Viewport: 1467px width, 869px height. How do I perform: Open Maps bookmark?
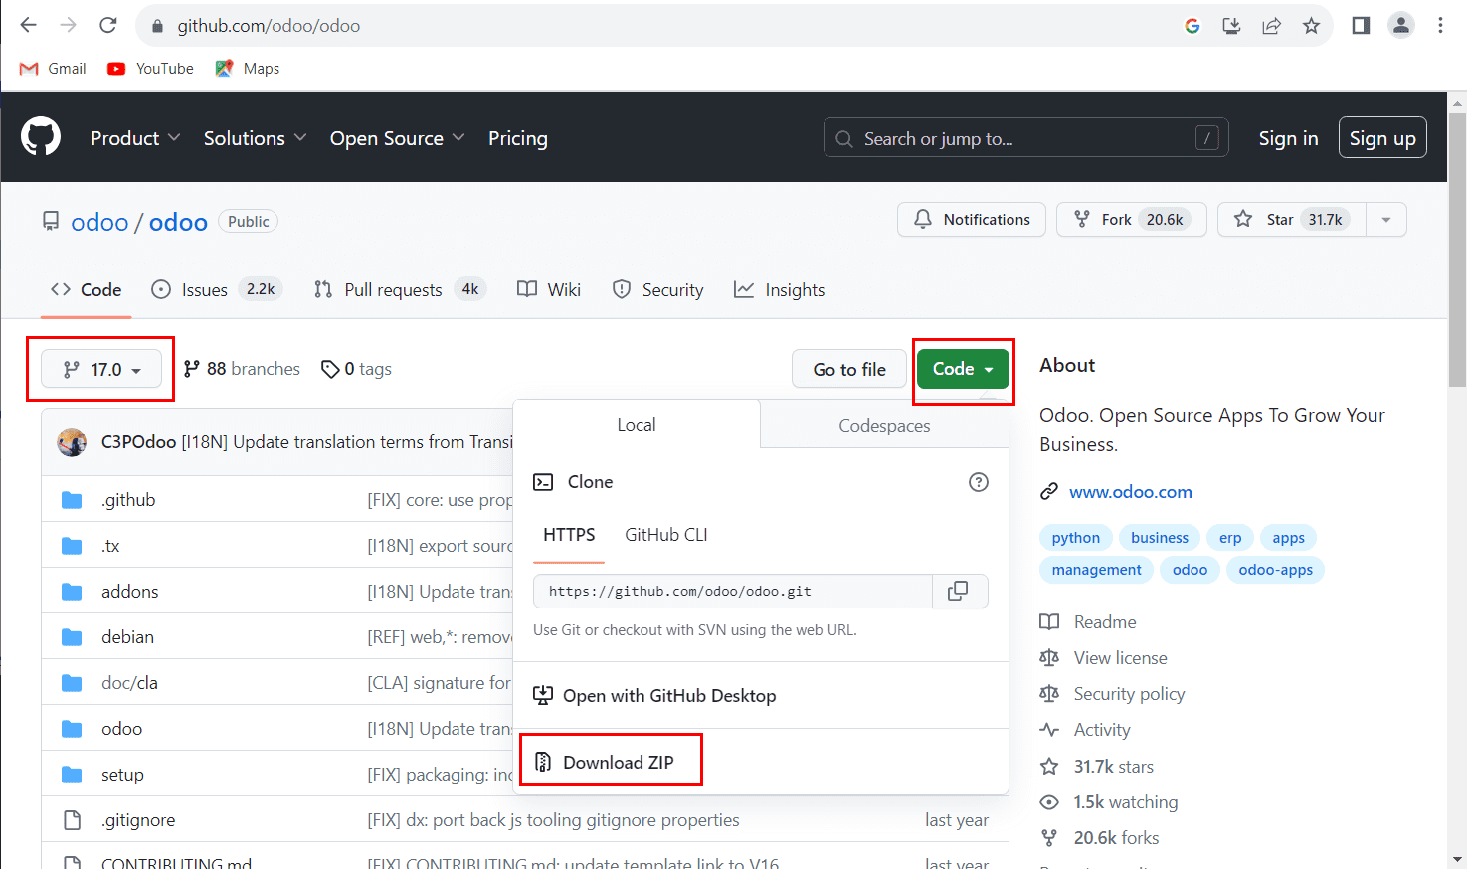(x=248, y=69)
